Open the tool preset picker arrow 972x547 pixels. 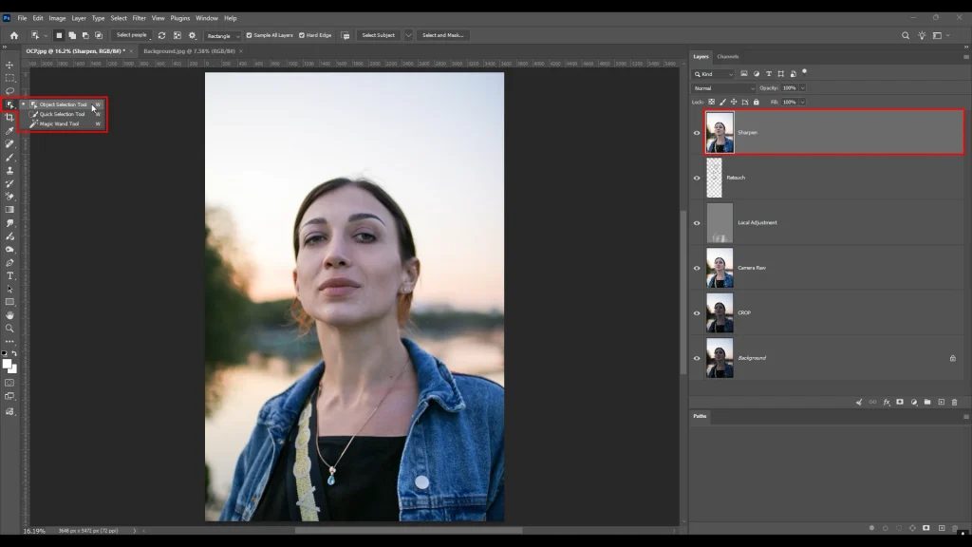[46, 35]
